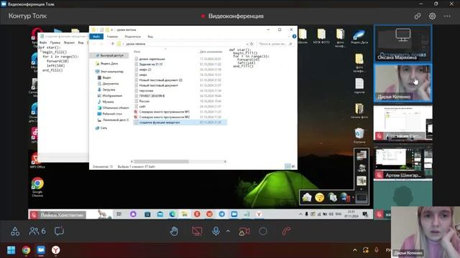460x258 pixels.
Task: Open the three-dot more options menu
Action: tap(447, 16)
